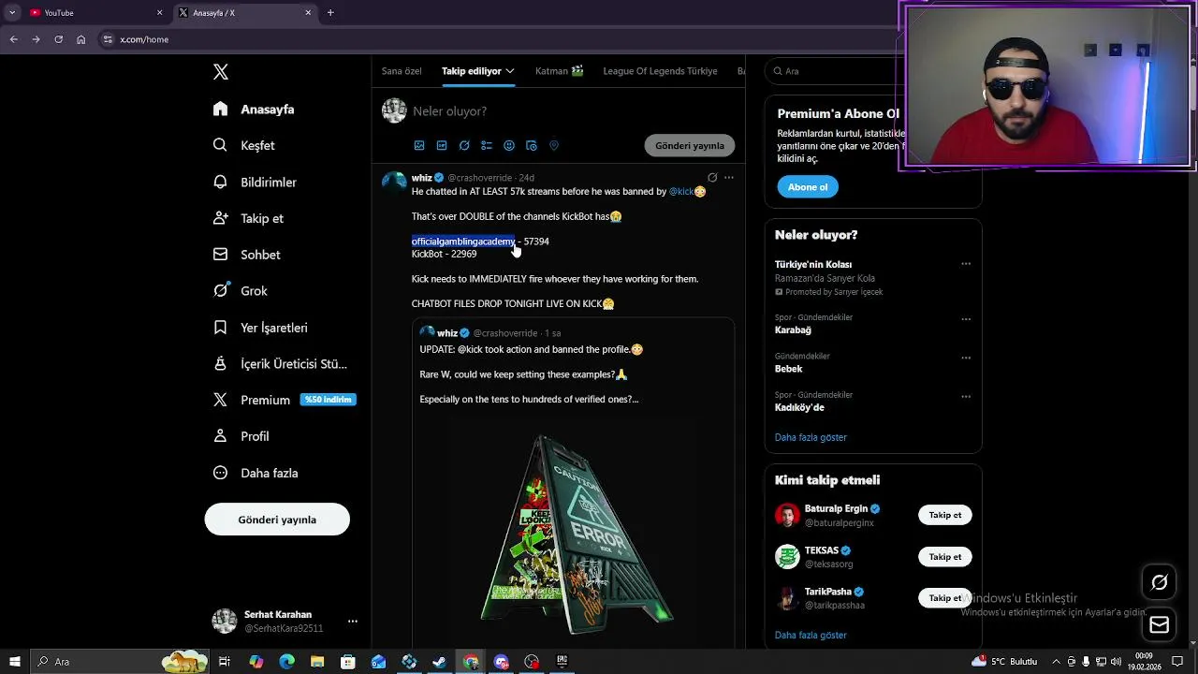Close the Anasayfa / X browser tab
1198x674 pixels.
point(308,13)
